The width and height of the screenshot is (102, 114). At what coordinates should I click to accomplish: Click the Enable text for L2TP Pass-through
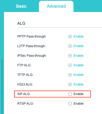pos(79,46)
